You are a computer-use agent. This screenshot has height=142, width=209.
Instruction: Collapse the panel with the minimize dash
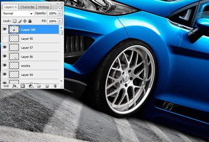pos(57,3)
